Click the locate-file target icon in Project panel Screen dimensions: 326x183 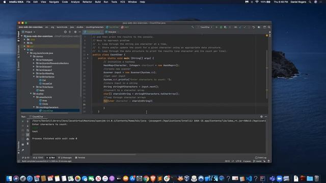click(65, 32)
